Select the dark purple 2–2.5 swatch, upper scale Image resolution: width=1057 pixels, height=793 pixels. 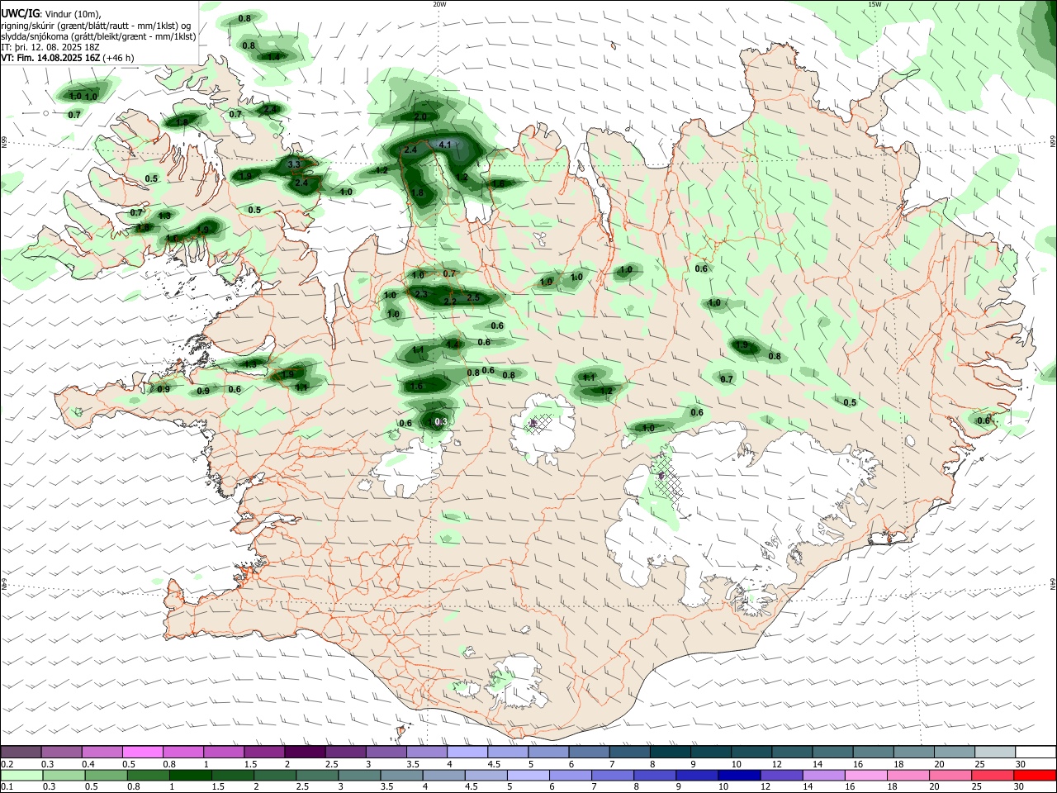tap(305, 753)
